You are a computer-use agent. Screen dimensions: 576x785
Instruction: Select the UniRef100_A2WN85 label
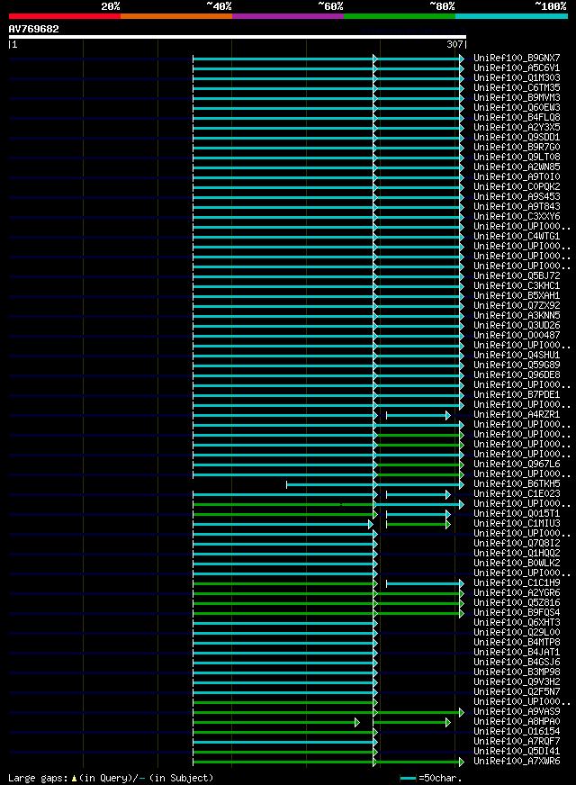click(517, 167)
